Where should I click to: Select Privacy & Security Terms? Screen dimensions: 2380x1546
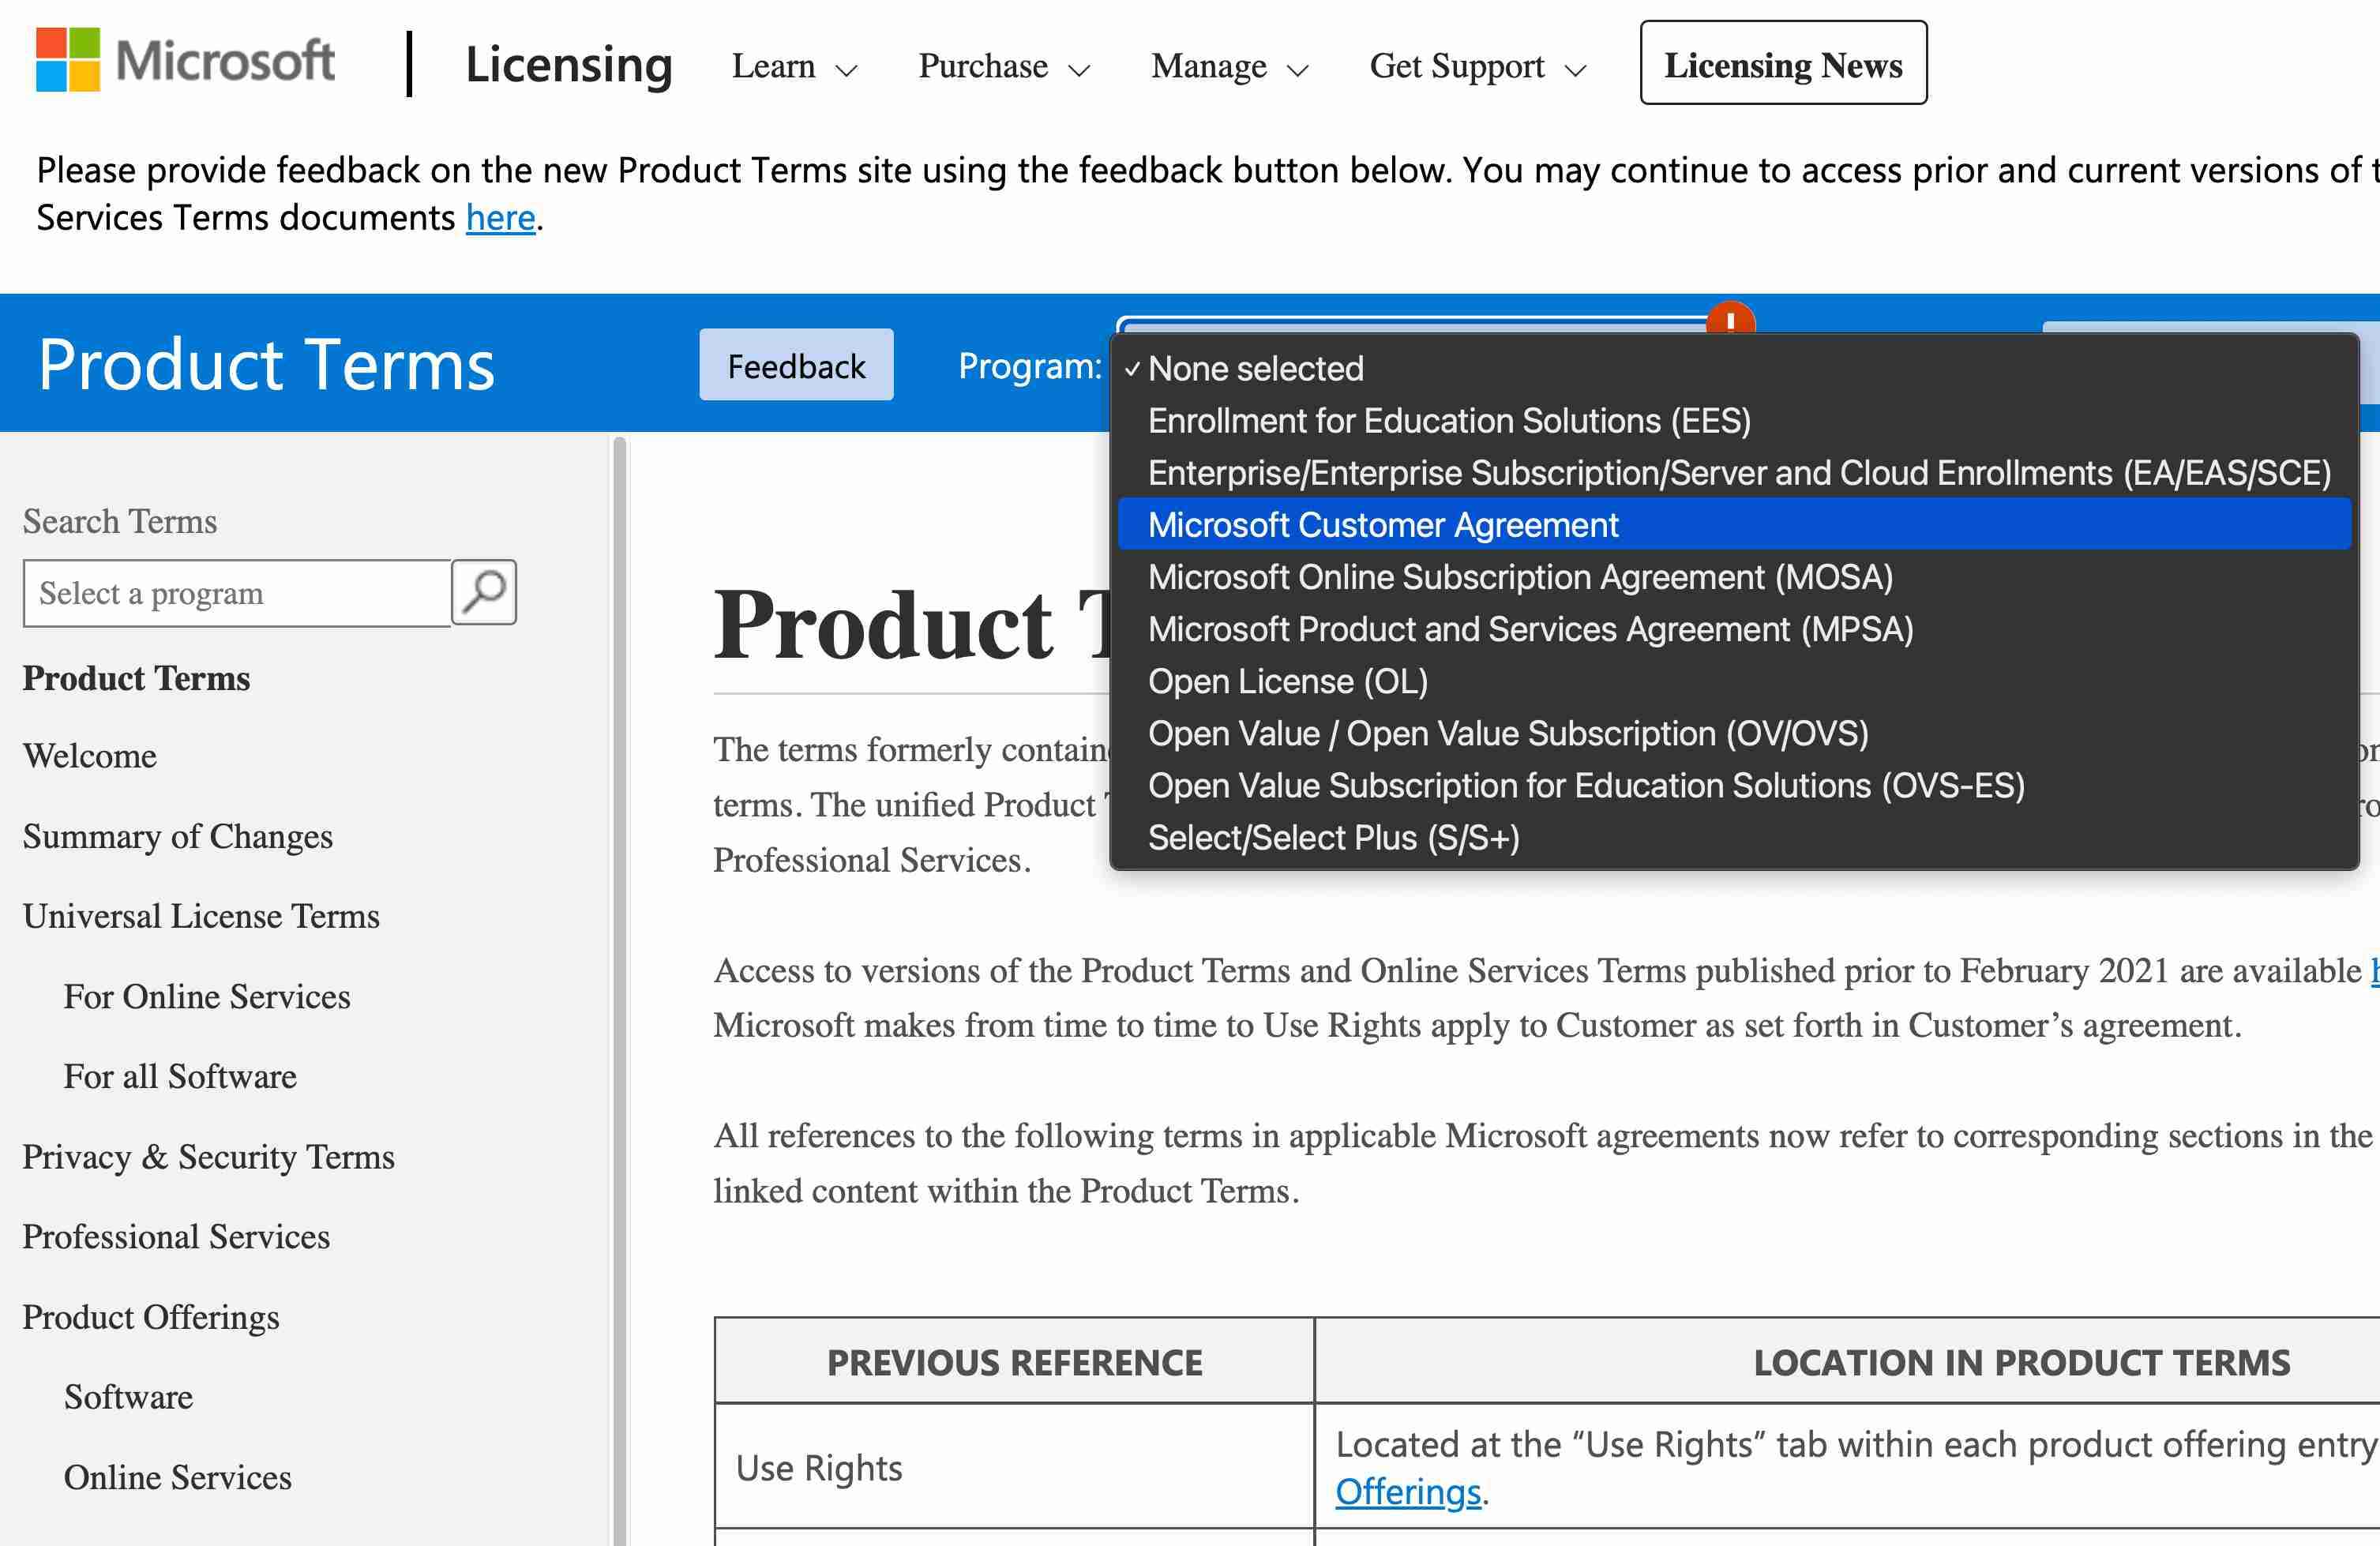(x=208, y=1157)
